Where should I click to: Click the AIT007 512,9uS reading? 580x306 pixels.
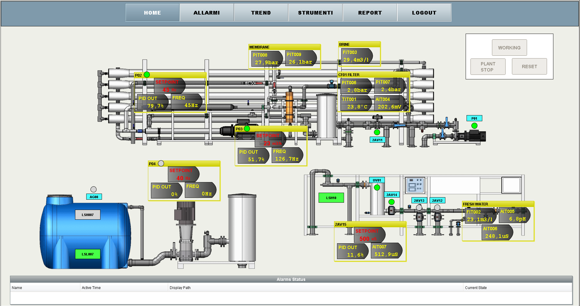(x=387, y=251)
